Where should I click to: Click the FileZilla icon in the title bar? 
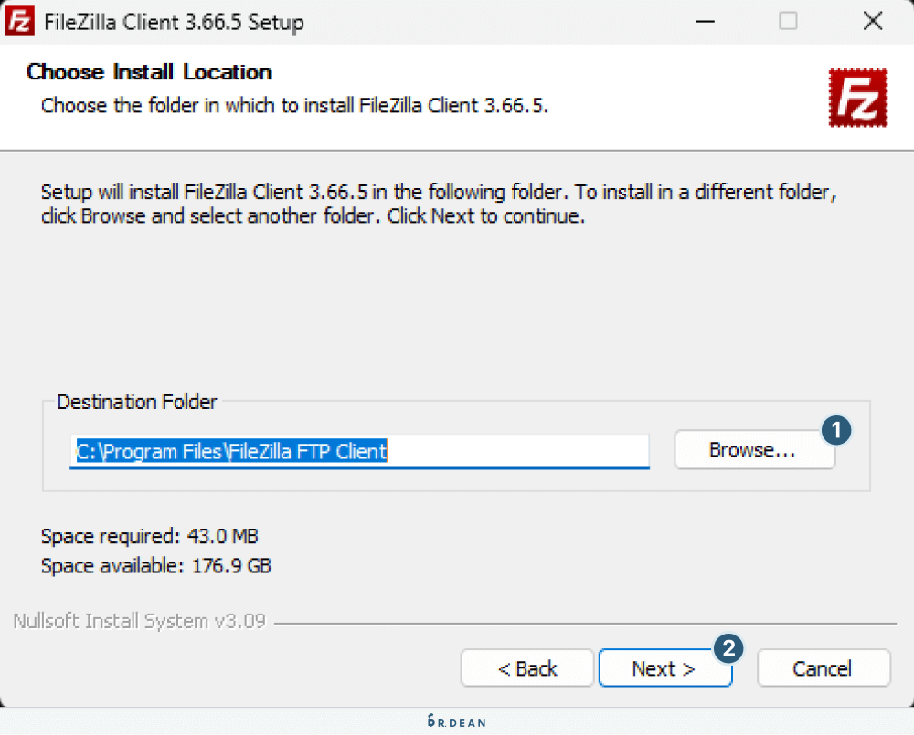coord(20,21)
